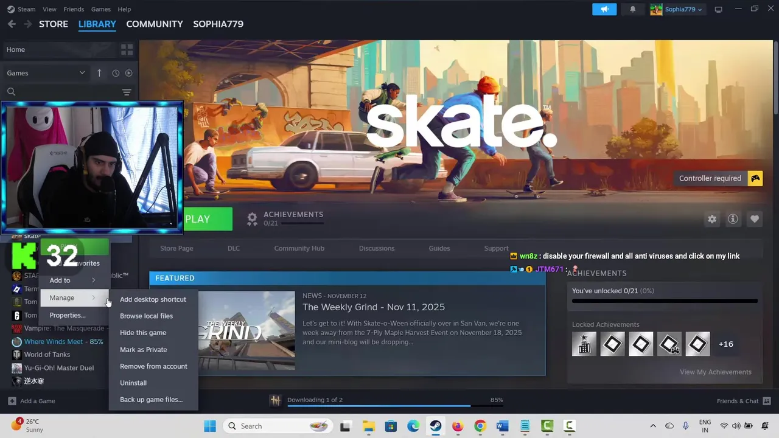
Task: Launch Microsoft Edge from the taskbar
Action: point(413,426)
